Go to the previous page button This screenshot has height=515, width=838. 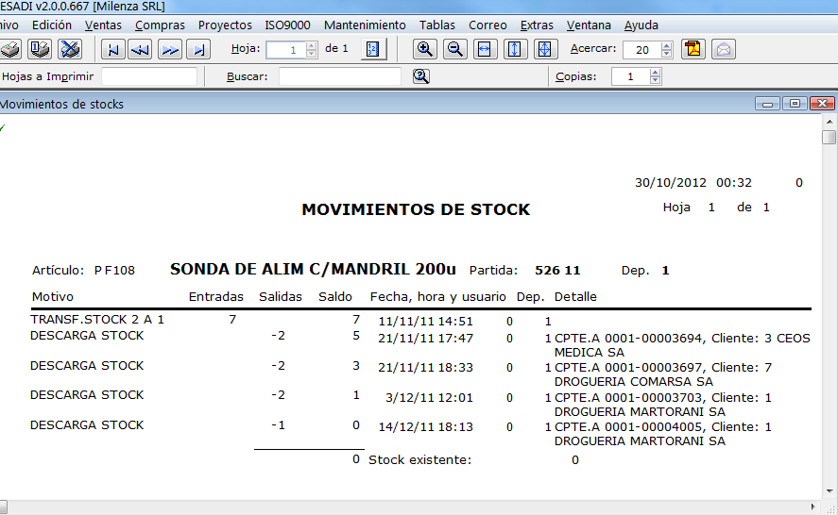click(141, 50)
